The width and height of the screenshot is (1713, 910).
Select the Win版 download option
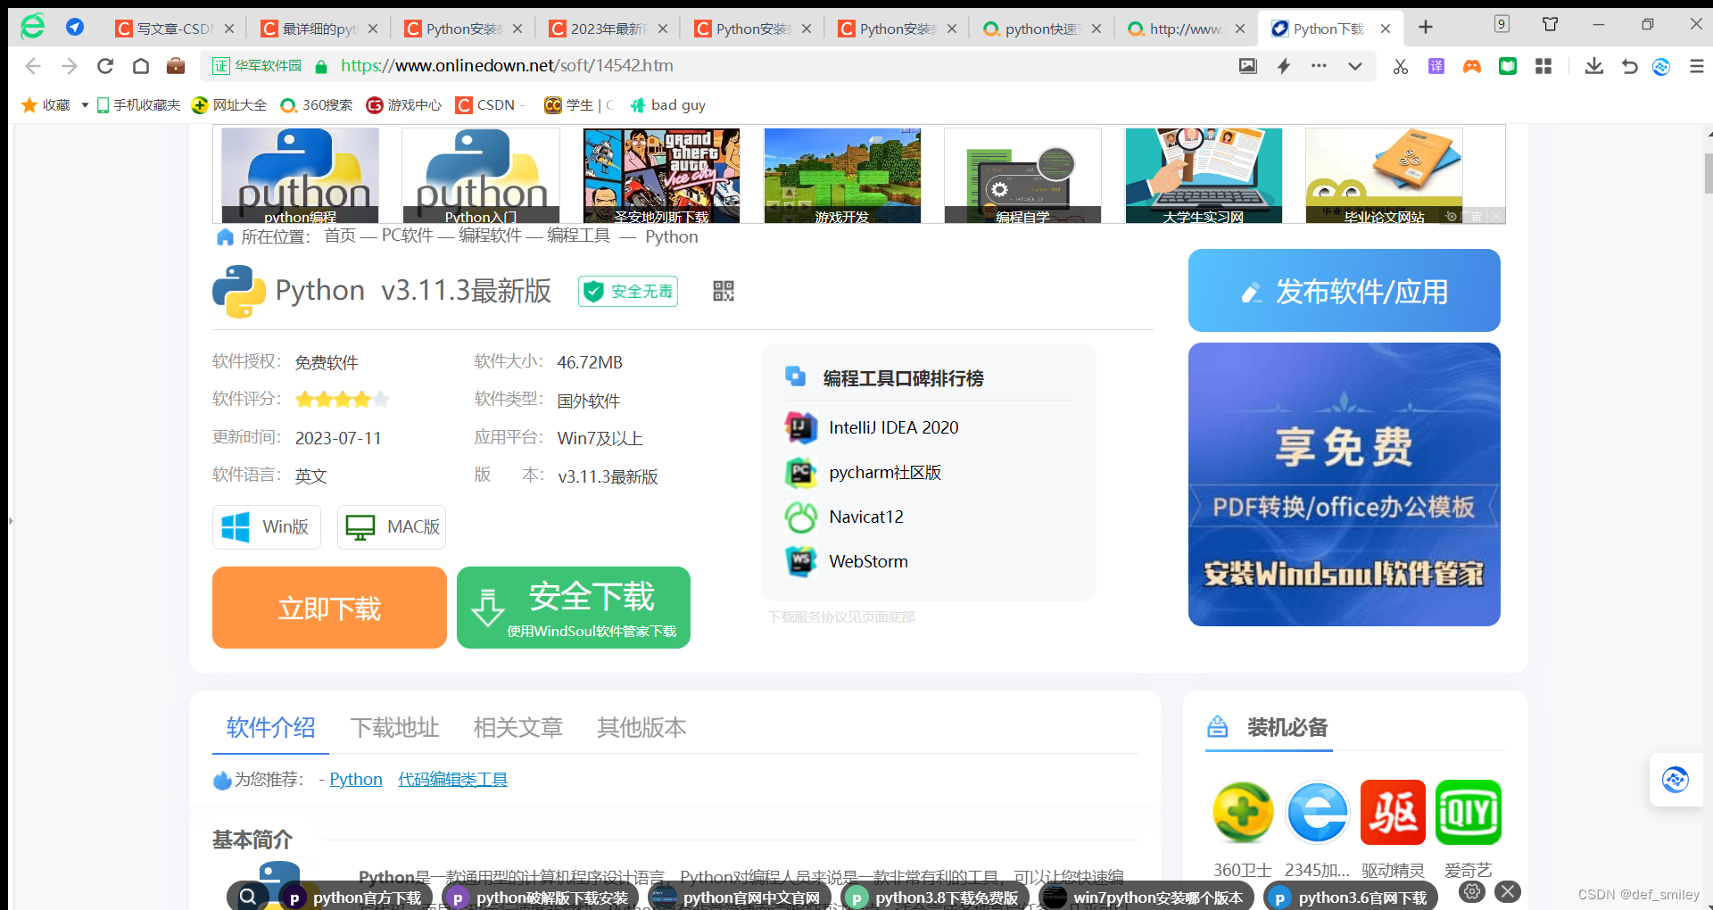click(x=267, y=527)
